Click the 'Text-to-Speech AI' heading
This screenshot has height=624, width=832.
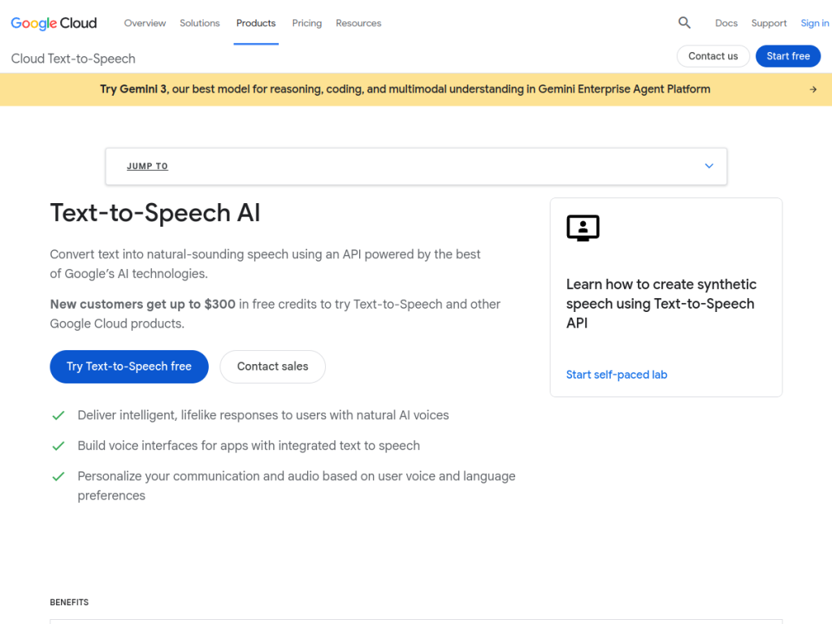(x=155, y=213)
